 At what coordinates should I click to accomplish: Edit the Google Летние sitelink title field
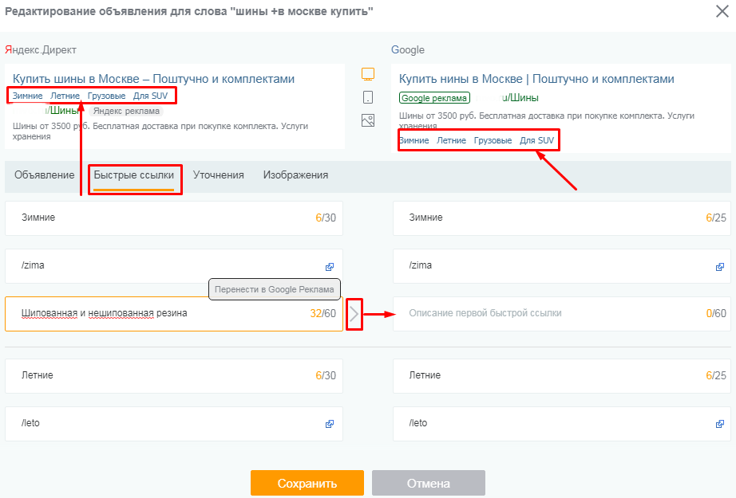[x=562, y=376]
